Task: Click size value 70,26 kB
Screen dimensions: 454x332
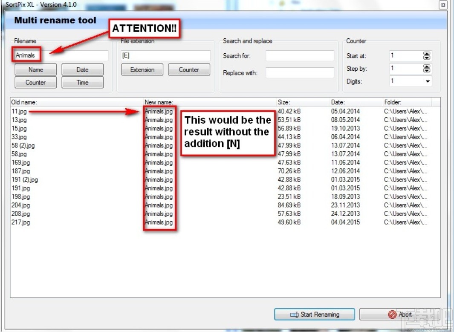Action: 289,171
